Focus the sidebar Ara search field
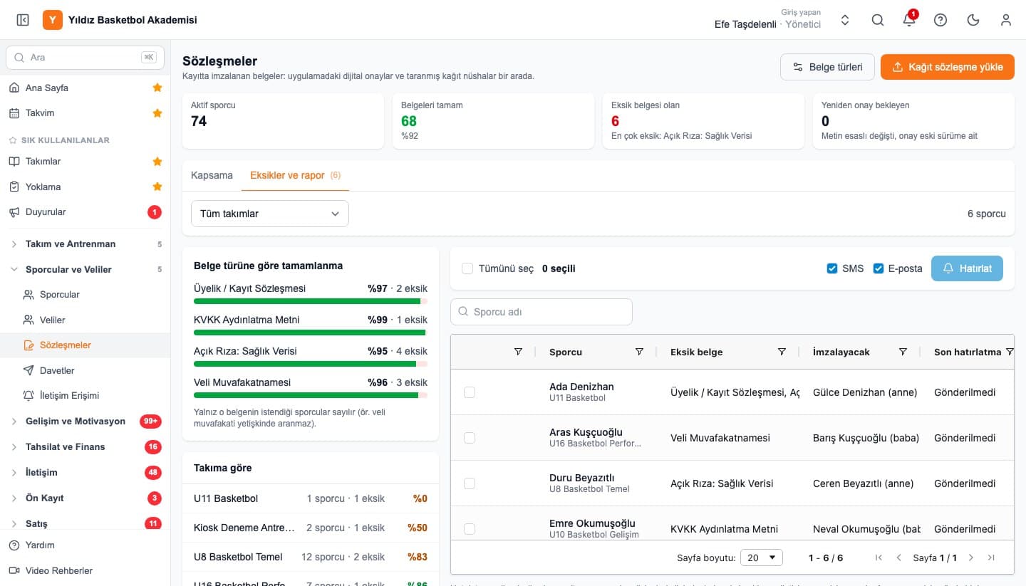This screenshot has width=1026, height=586. click(85, 57)
